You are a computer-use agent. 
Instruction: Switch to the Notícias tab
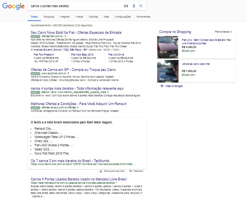coord(93,17)
